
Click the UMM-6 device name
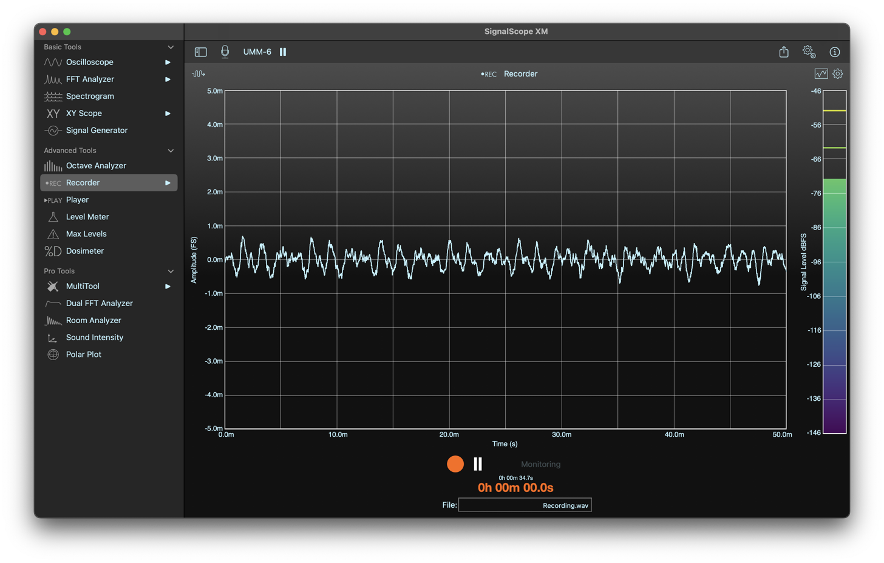[257, 52]
